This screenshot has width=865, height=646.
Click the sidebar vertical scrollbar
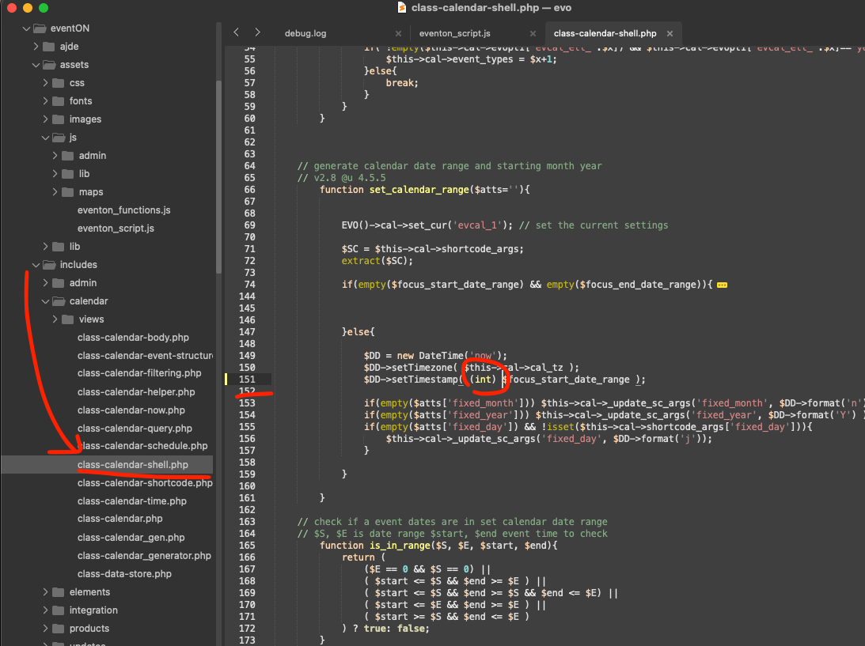(x=219, y=176)
